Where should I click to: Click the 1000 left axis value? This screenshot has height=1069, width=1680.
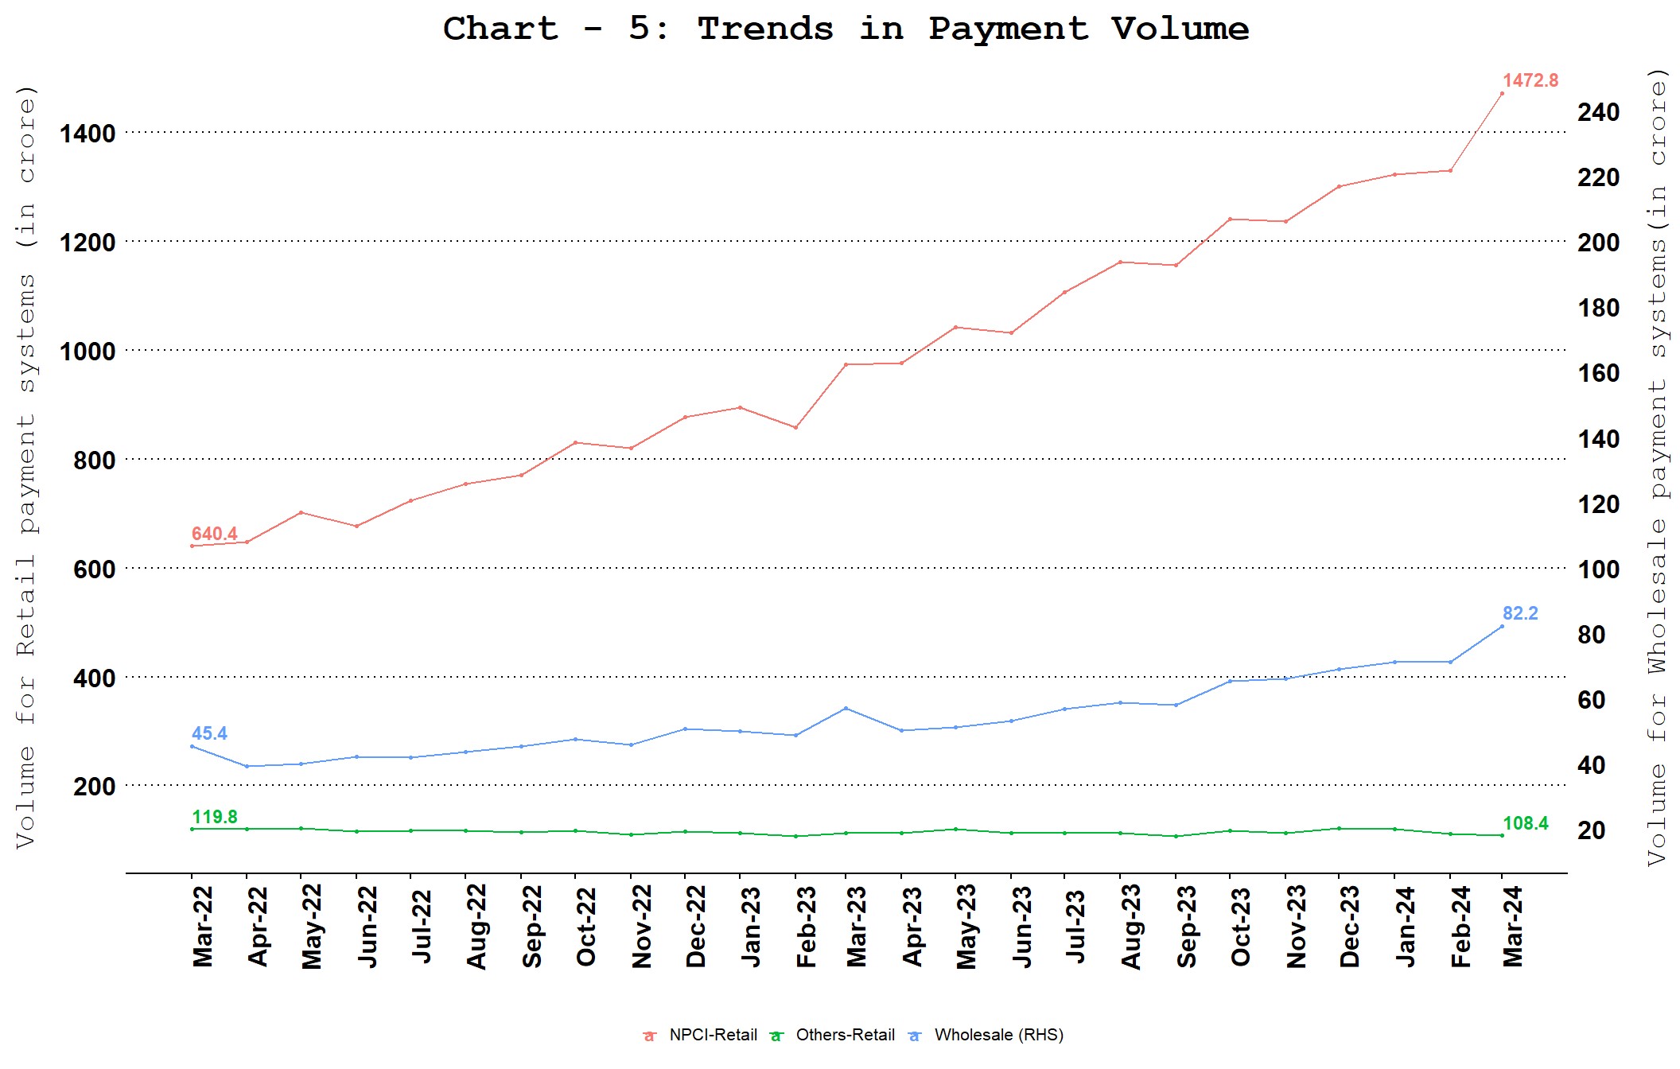(87, 352)
